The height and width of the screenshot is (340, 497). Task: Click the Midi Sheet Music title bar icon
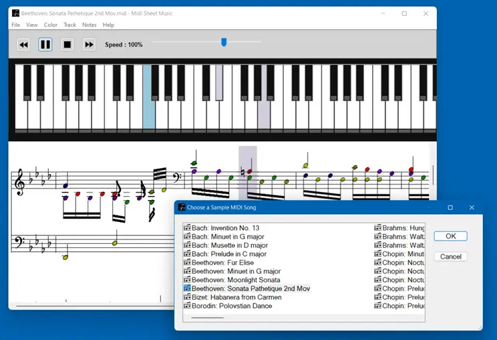coord(15,13)
